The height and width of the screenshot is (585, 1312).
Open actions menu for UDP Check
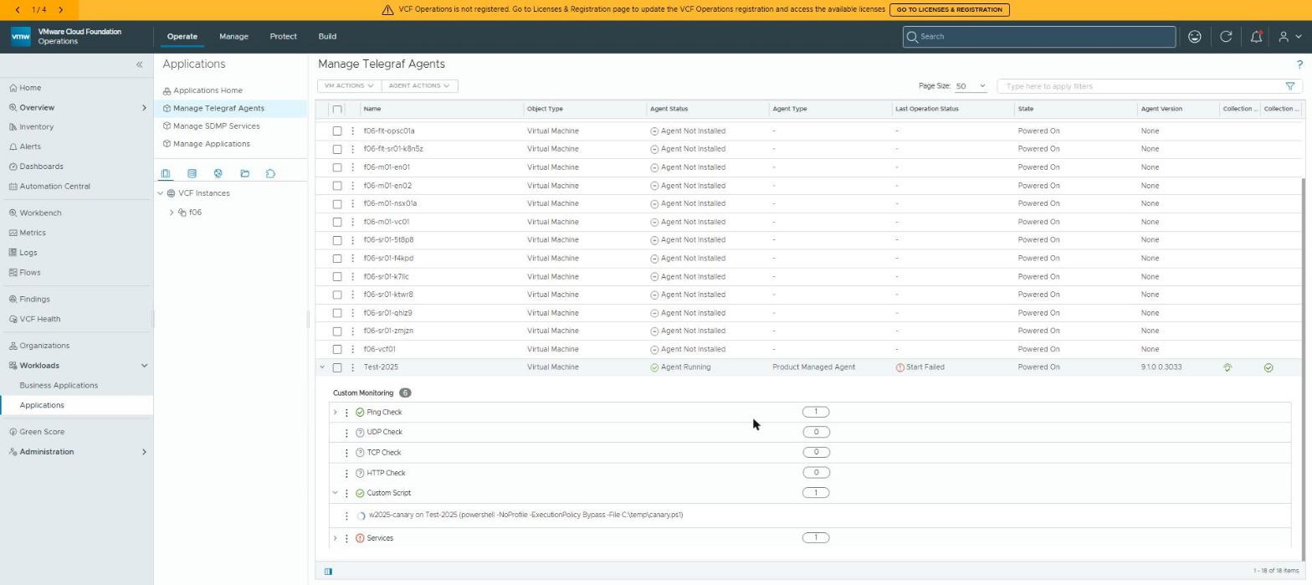click(x=346, y=433)
